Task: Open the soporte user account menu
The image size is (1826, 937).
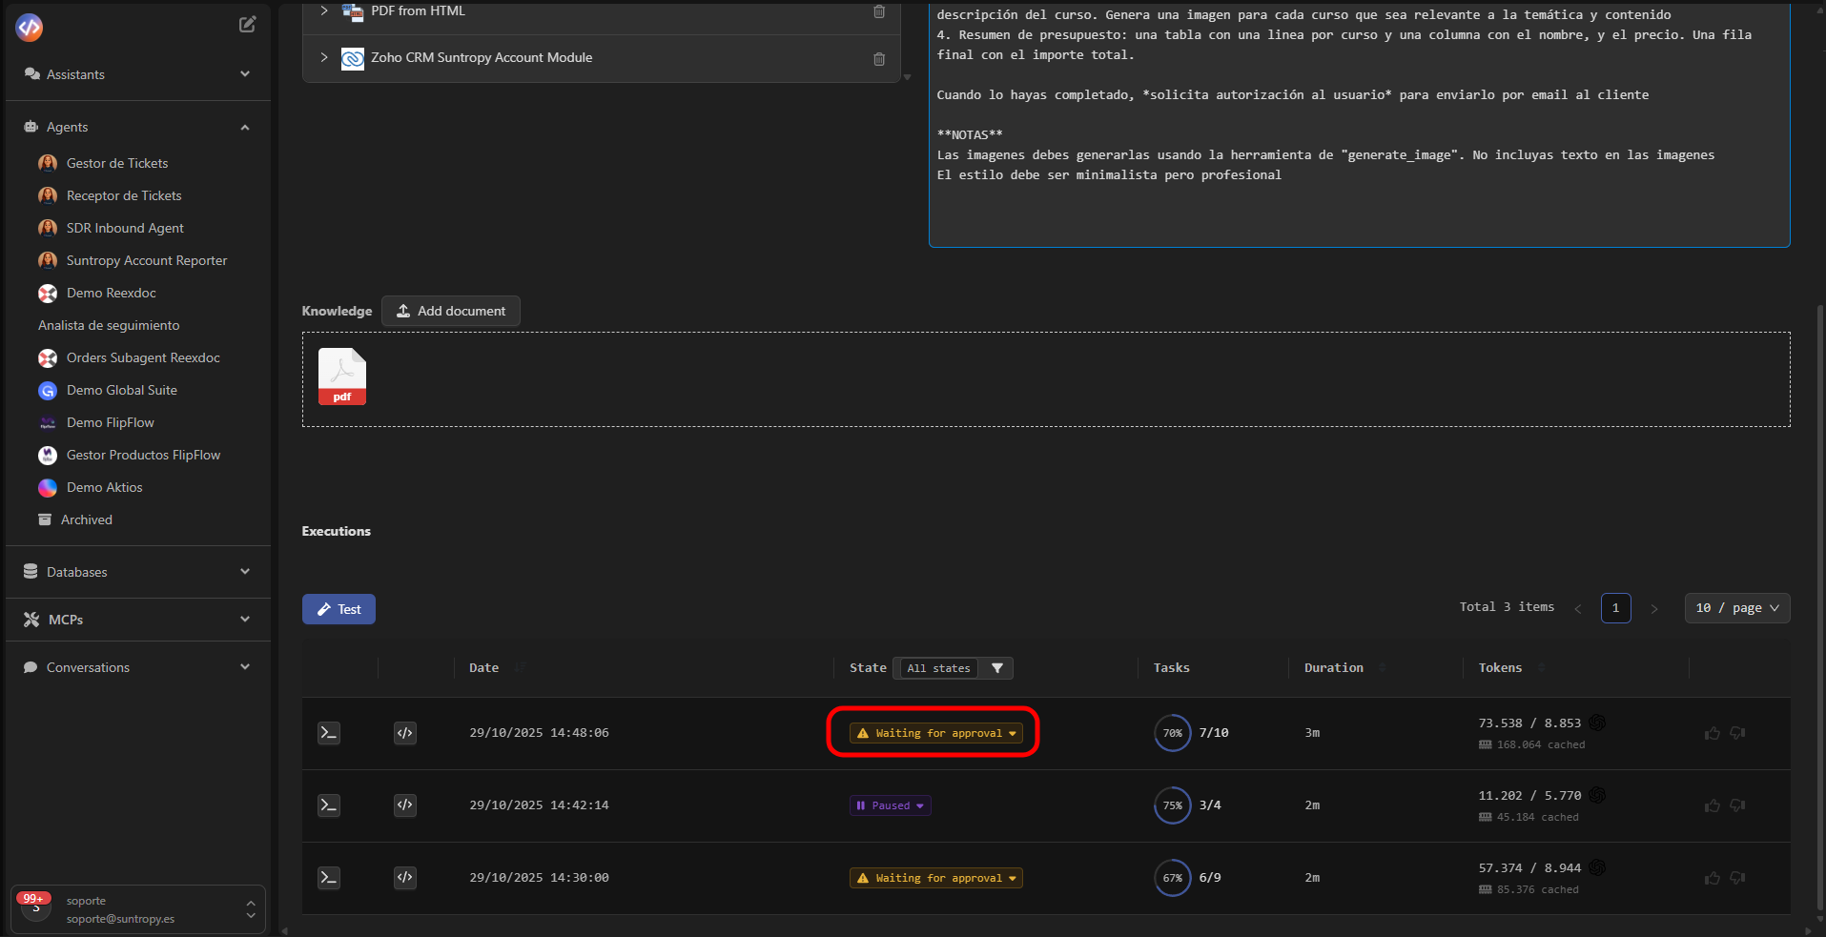Action: [x=138, y=909]
